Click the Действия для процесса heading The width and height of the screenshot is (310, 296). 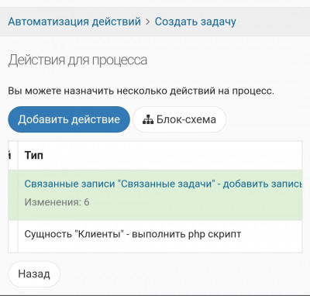pos(77,60)
